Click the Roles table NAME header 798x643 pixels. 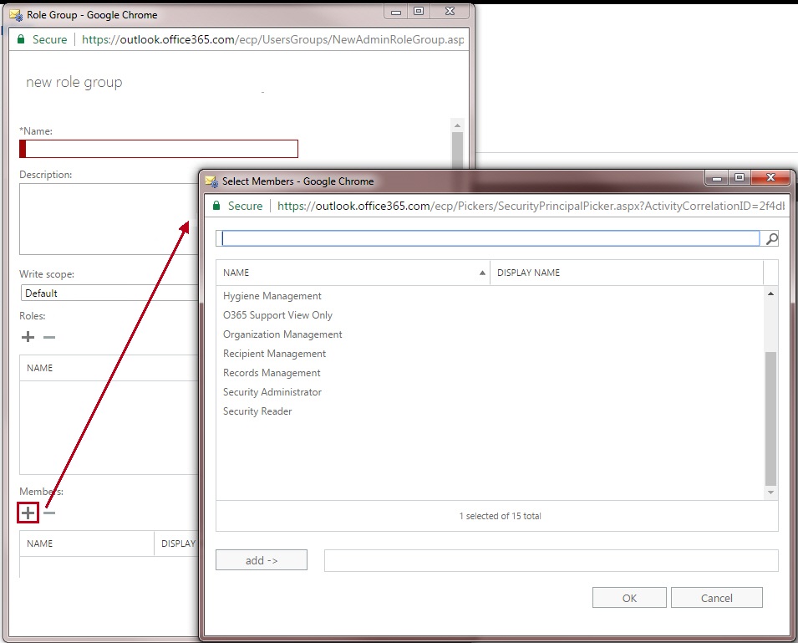[x=40, y=368]
